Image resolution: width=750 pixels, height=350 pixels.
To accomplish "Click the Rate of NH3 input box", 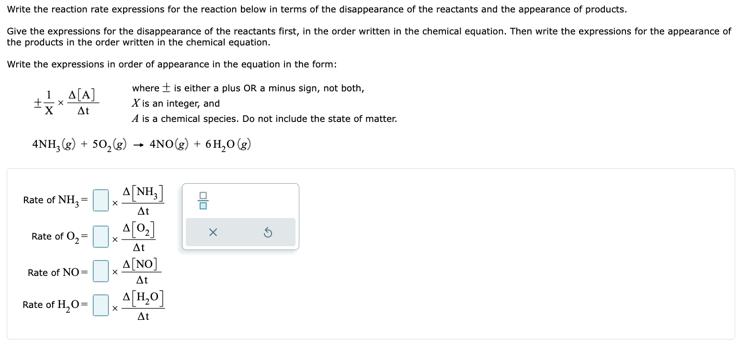I will pos(100,200).
